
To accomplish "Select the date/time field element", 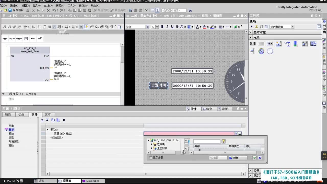I will [287, 44].
